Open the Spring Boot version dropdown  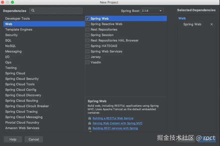[152, 11]
